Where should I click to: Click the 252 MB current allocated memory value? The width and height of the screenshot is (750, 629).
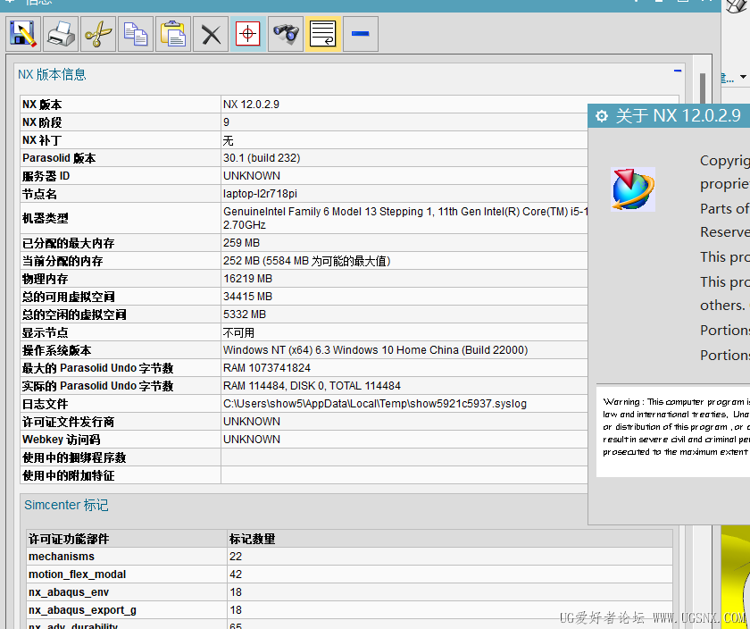click(x=306, y=261)
